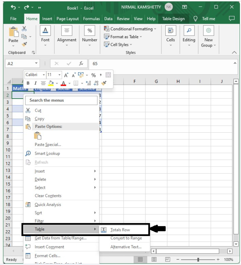Click center align in mini toolbar
The image size is (241, 265).
click(x=43, y=83)
